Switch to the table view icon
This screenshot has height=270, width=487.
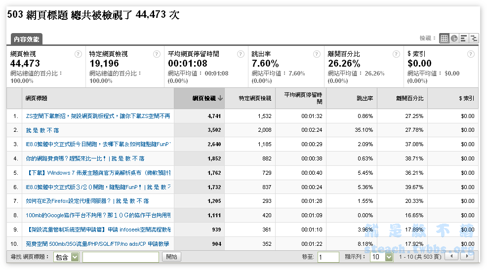point(444,38)
